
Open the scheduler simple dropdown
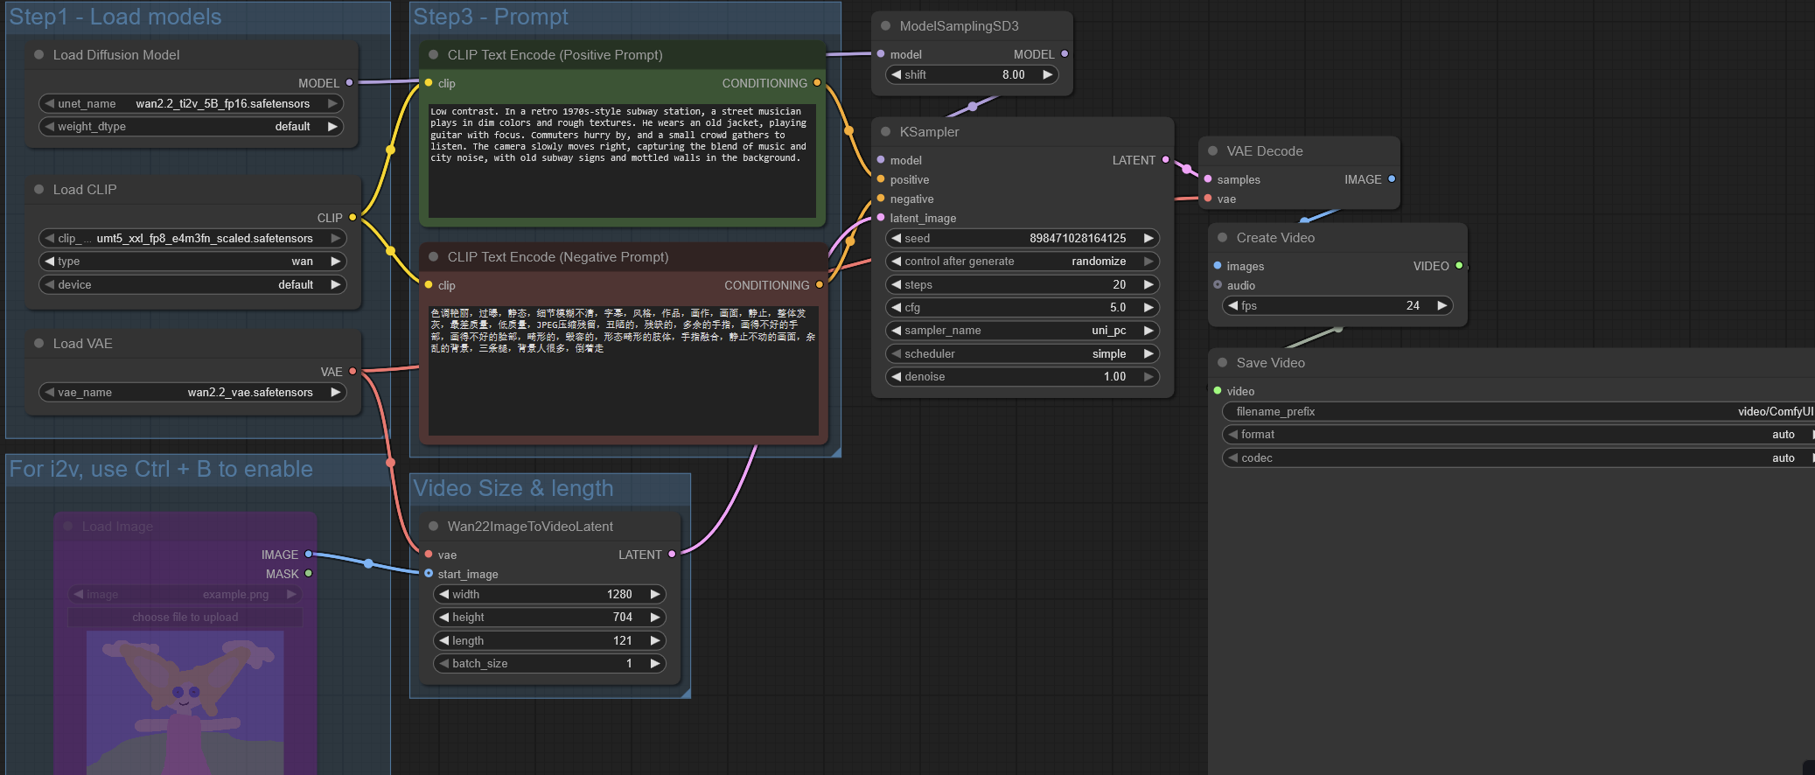pyautogui.click(x=1022, y=354)
